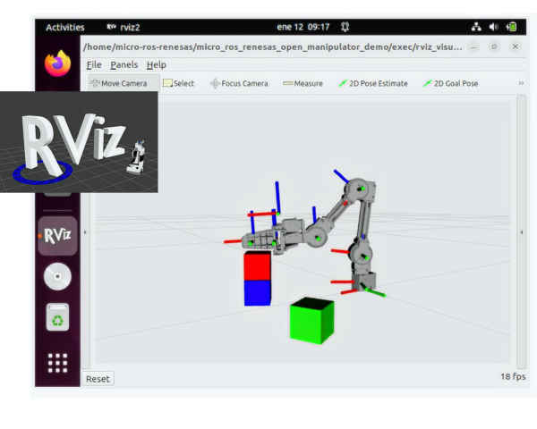Expand the left side panel arrow

coord(85,232)
